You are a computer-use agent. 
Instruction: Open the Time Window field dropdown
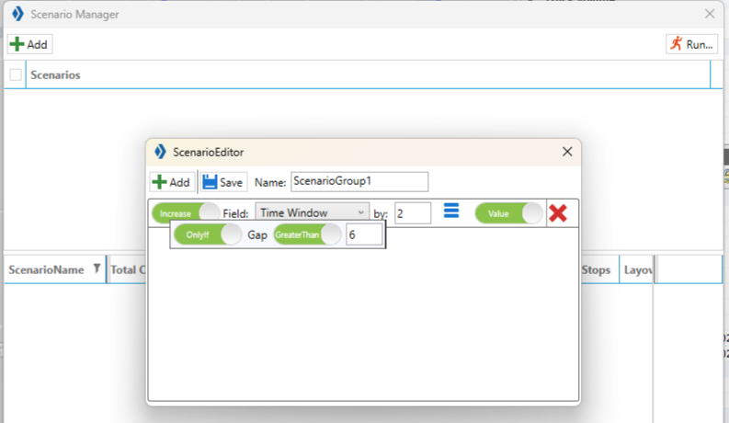point(312,213)
